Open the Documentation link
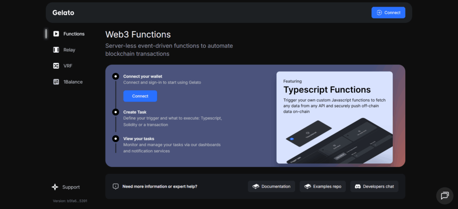 271,187
